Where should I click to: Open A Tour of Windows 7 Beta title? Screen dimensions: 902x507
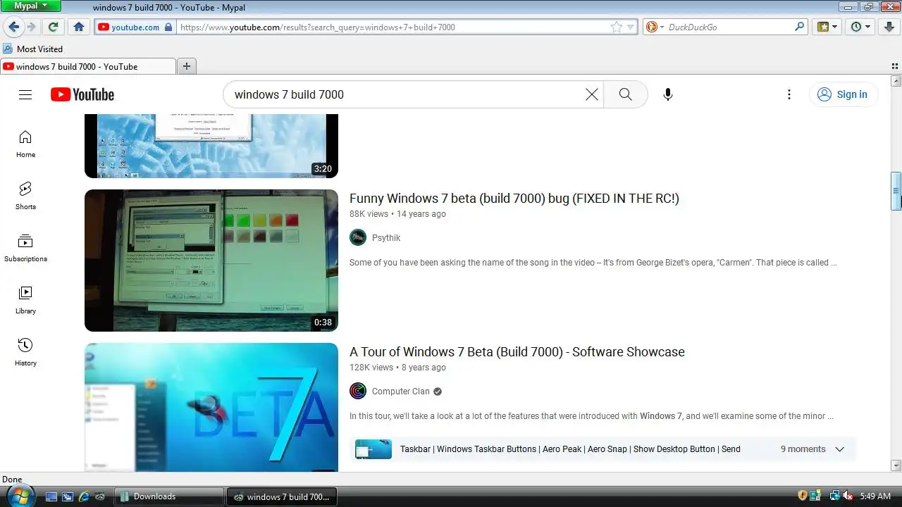tap(517, 352)
